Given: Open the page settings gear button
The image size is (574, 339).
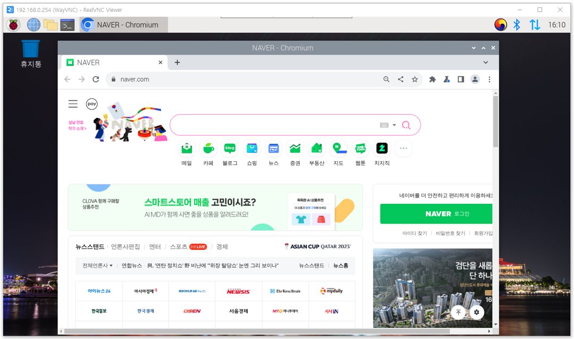Looking at the screenshot, I should coord(476,312).
